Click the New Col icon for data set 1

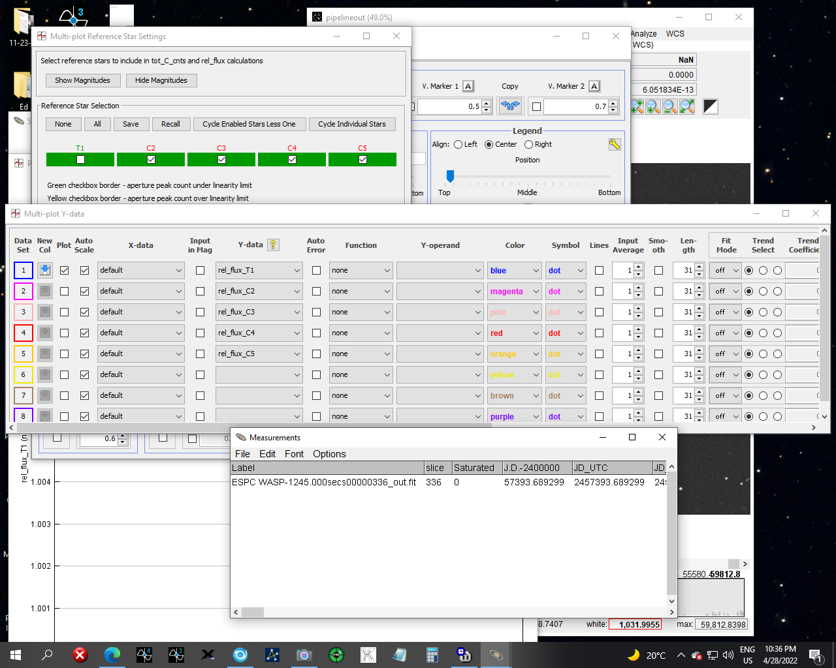tap(44, 270)
